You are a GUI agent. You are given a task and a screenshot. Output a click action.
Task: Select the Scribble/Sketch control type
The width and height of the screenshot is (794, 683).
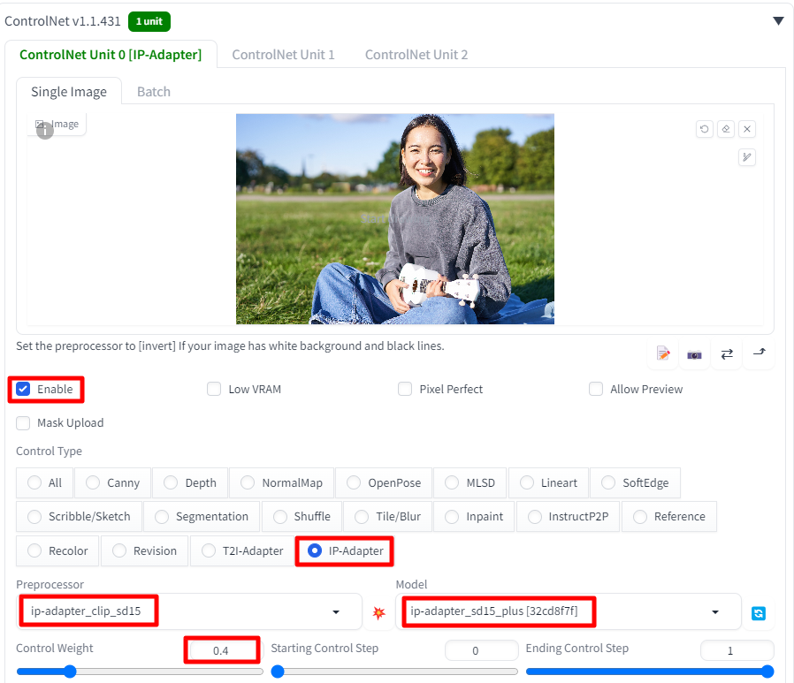[79, 517]
